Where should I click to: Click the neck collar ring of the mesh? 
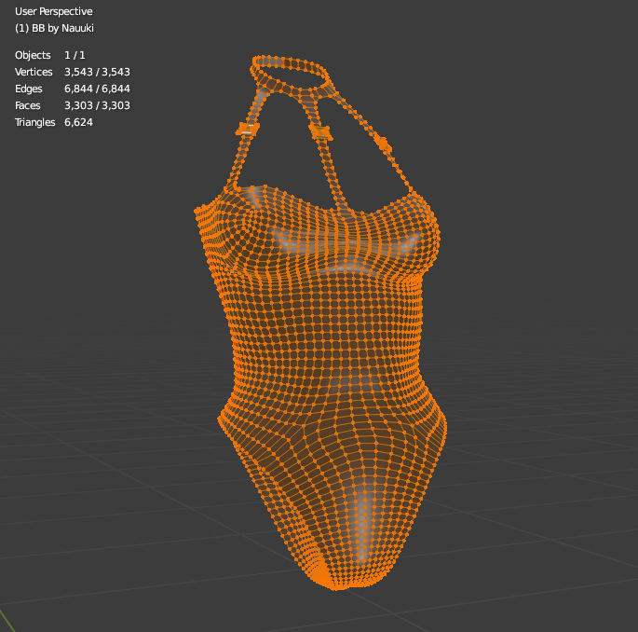click(x=290, y=75)
